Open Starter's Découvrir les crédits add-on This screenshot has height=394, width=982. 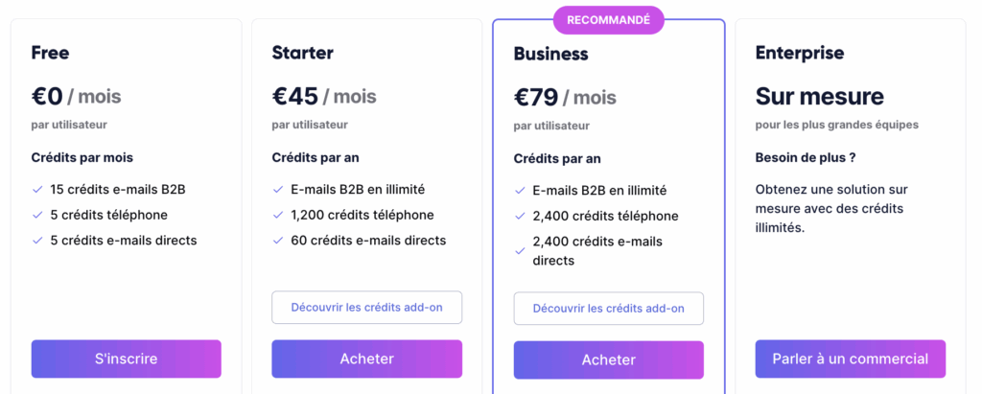click(x=366, y=308)
